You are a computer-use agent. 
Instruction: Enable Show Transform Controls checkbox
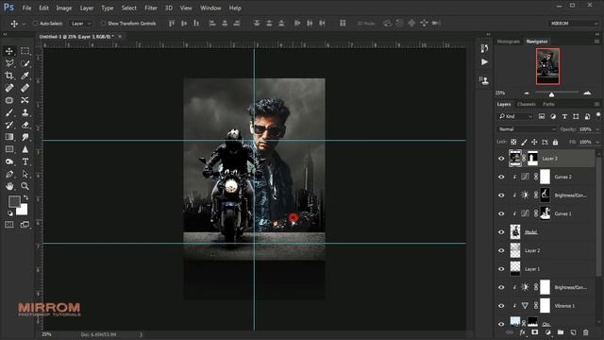pos(103,23)
